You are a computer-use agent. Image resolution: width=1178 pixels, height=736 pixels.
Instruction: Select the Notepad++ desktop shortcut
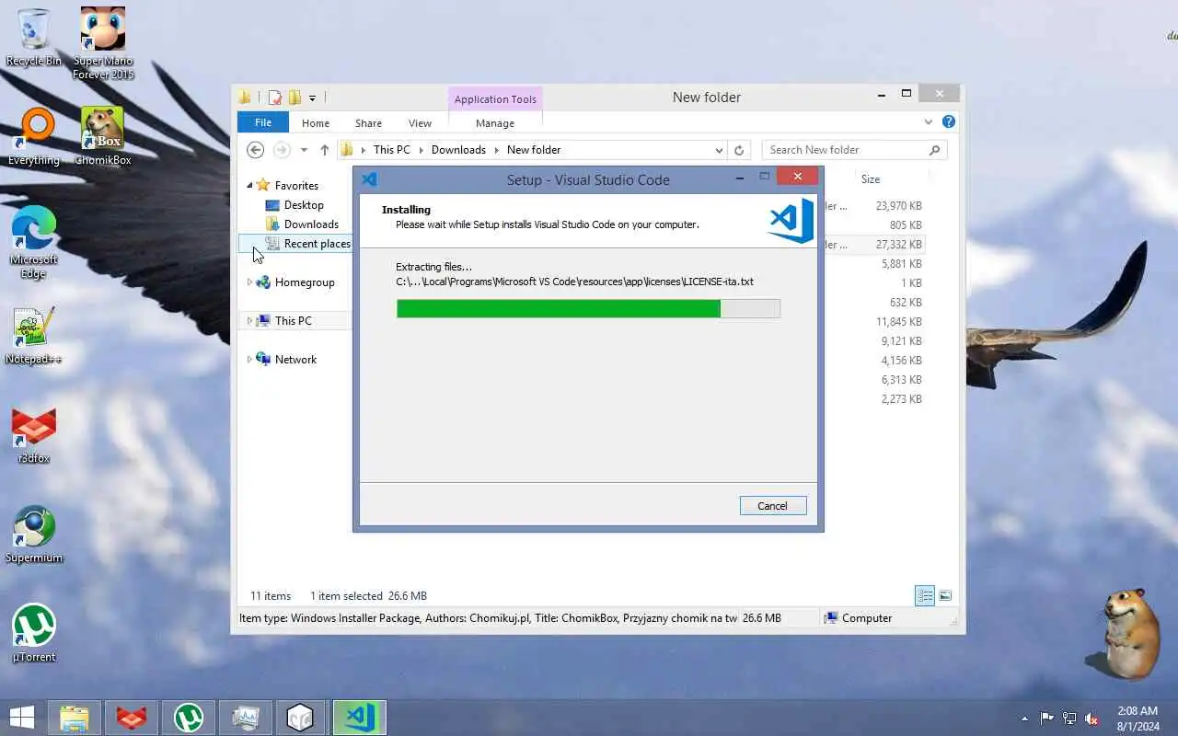pos(34,336)
